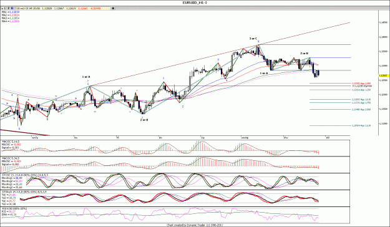The height and width of the screenshot is (227, 390).
Task: Click the MAOSC 5,14,5 indicator title
Action: 10,142
